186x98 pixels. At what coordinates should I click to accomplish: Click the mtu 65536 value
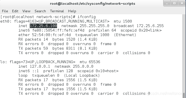click(x=90, y=62)
